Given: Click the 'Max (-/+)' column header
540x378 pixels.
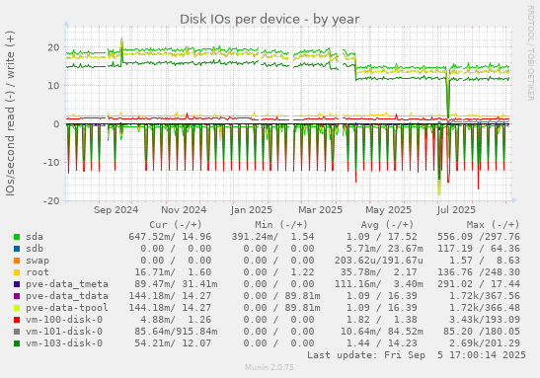Looking at the screenshot, I should click(493, 225).
